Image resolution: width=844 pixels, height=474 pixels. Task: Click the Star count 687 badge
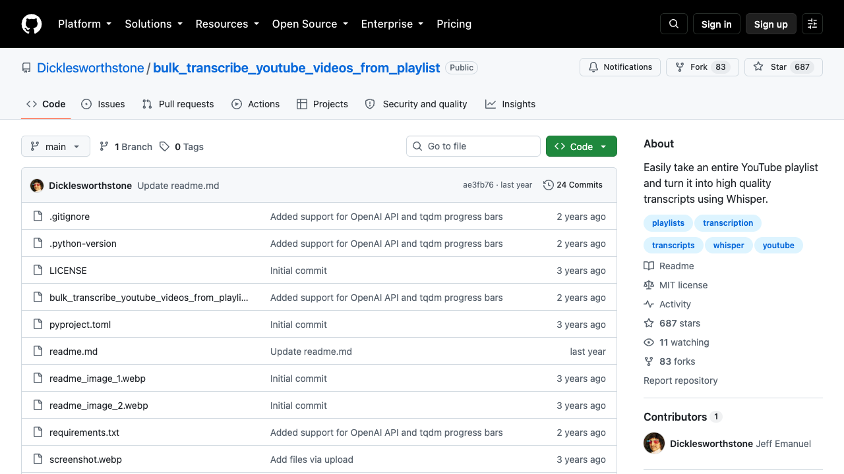tap(802, 67)
